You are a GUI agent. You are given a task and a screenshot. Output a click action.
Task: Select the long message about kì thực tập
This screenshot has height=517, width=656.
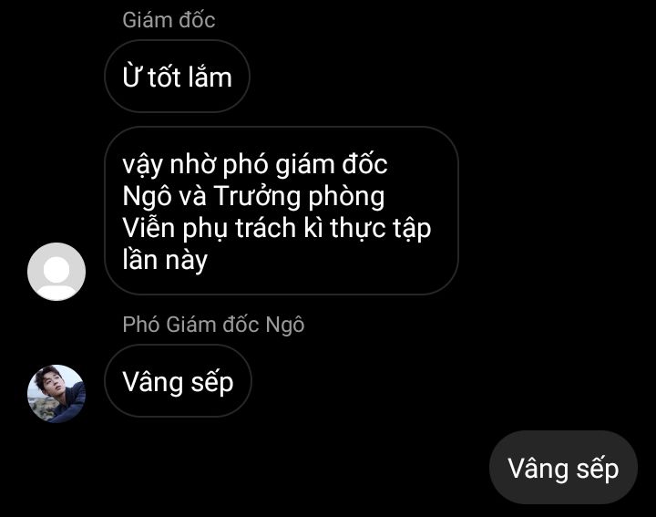tap(282, 211)
